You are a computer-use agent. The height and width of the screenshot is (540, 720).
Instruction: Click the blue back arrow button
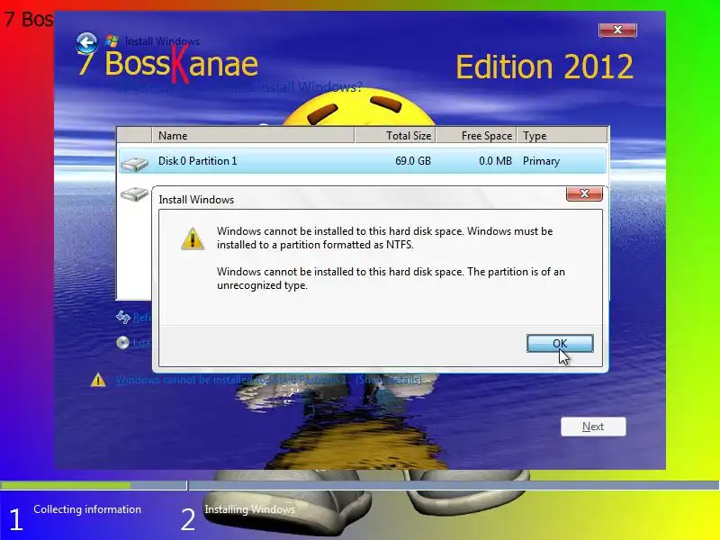click(86, 44)
